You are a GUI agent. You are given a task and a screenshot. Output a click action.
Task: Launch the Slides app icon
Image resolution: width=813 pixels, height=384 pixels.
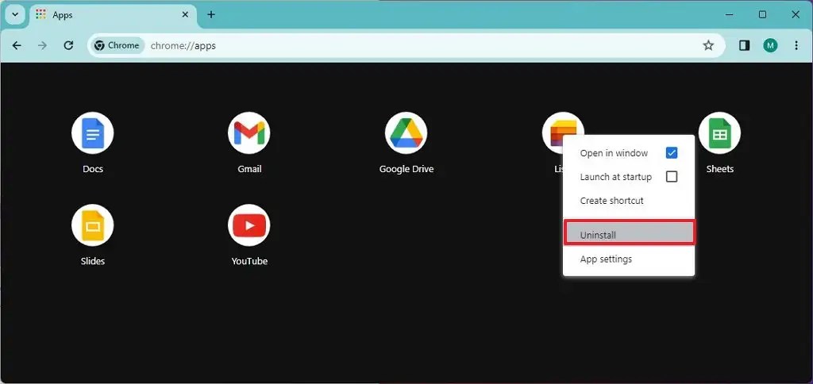(x=92, y=225)
